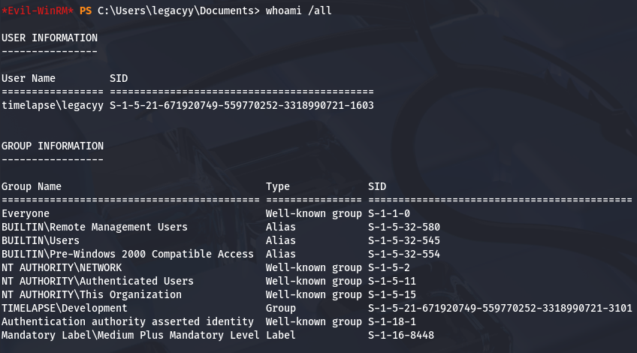Click the S-1-5-32-580 SID value

pyautogui.click(x=404, y=227)
